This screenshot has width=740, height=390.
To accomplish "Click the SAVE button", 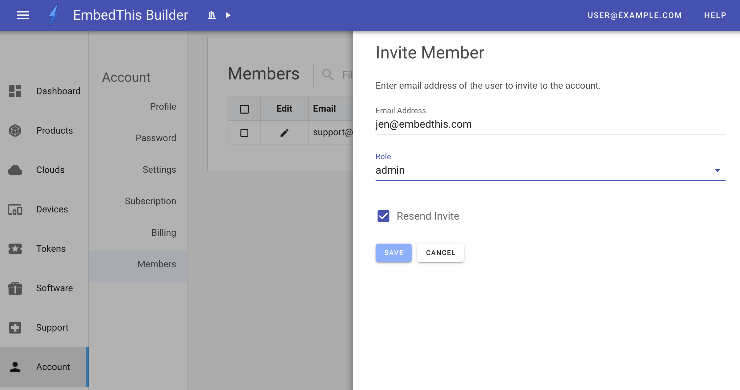I will pos(394,253).
